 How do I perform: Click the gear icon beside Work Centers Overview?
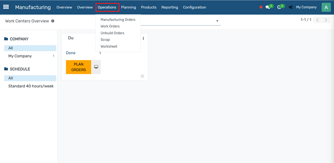click(53, 21)
